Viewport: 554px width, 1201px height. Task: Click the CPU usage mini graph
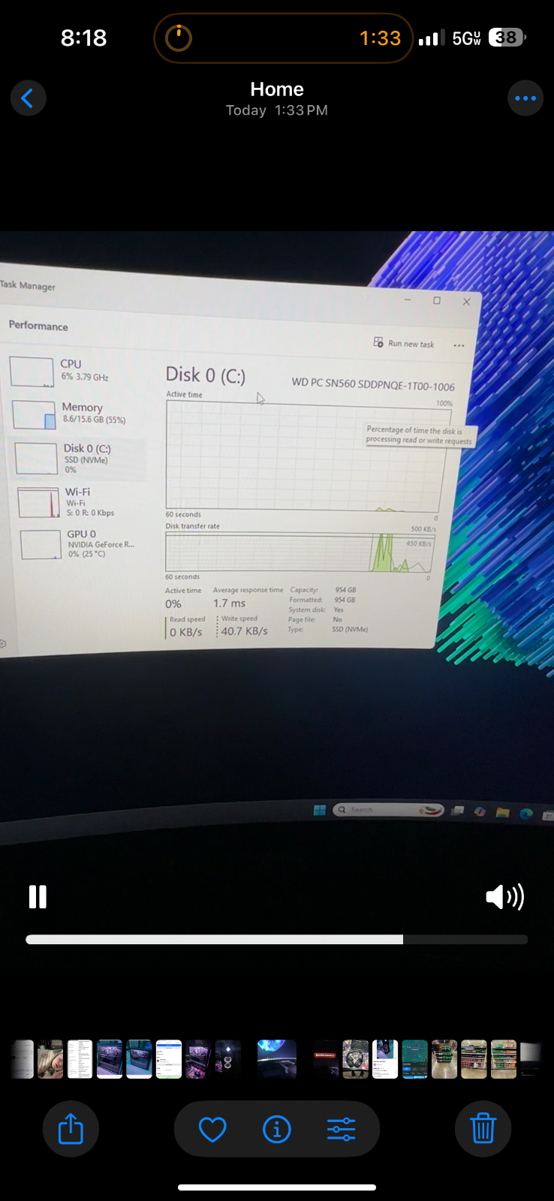(x=32, y=372)
